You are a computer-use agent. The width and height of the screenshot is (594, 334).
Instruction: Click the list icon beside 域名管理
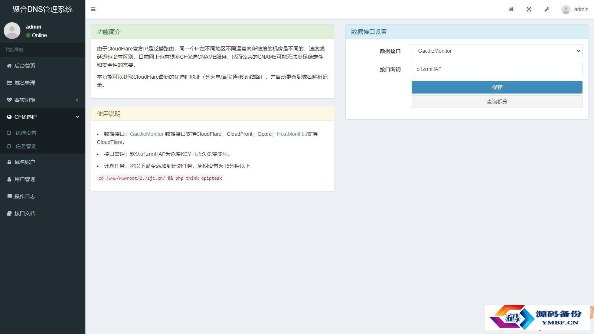pos(9,83)
